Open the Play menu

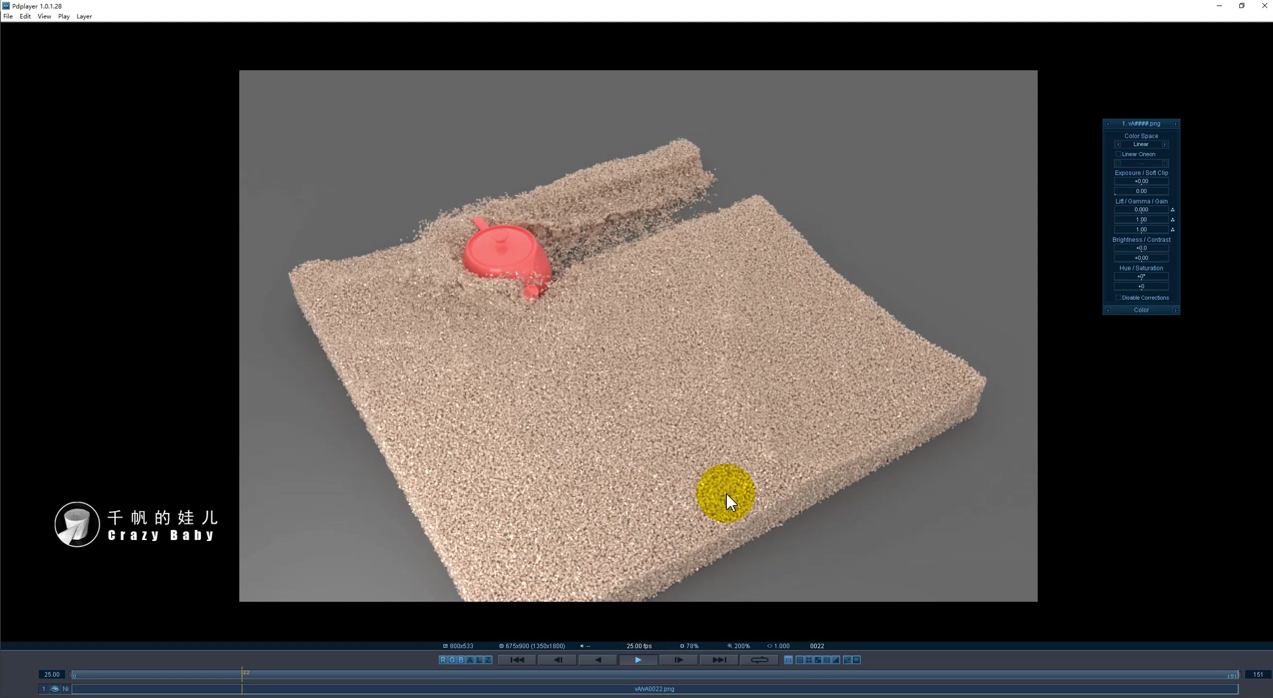click(63, 16)
